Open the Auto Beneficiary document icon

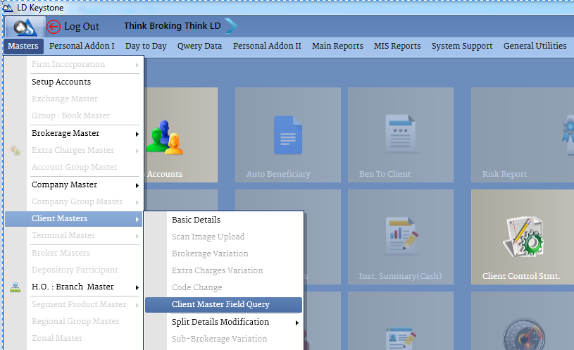coord(288,135)
